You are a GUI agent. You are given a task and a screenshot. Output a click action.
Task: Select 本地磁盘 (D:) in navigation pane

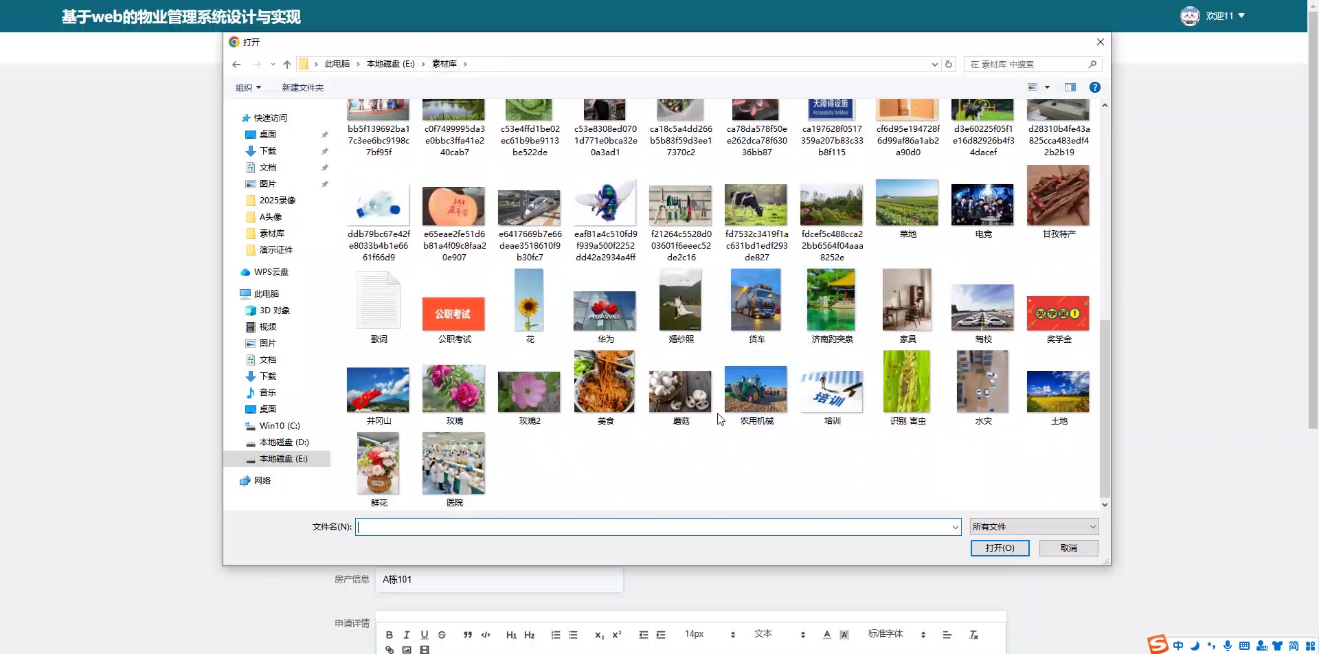point(284,442)
